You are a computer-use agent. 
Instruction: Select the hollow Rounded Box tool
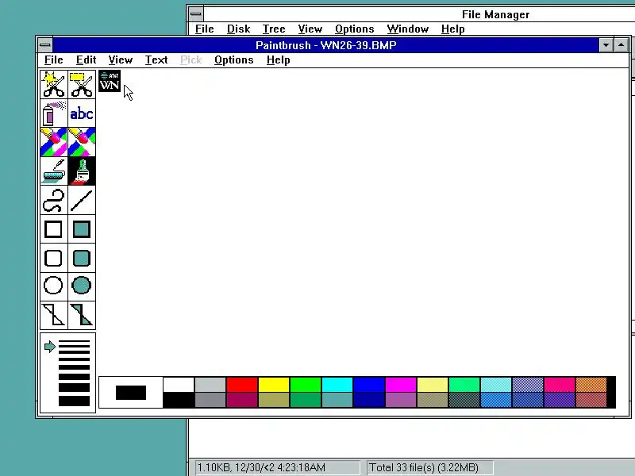(x=54, y=258)
